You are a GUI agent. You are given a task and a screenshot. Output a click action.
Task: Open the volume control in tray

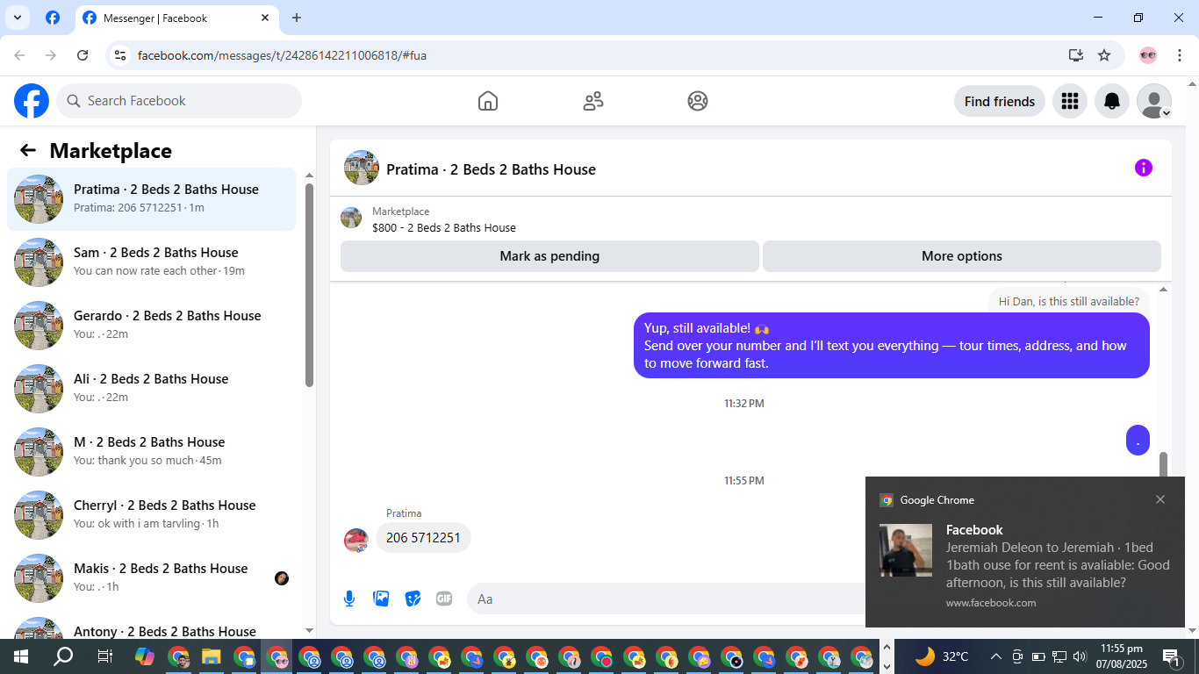pyautogui.click(x=1080, y=656)
